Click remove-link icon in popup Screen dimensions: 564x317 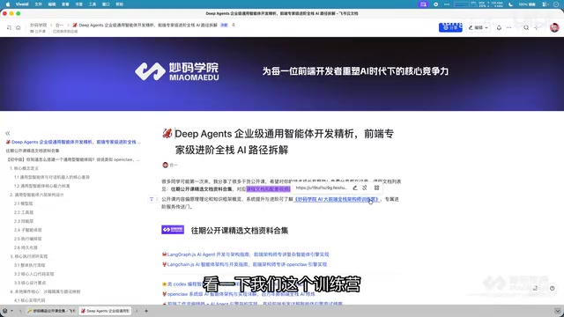[365, 188]
